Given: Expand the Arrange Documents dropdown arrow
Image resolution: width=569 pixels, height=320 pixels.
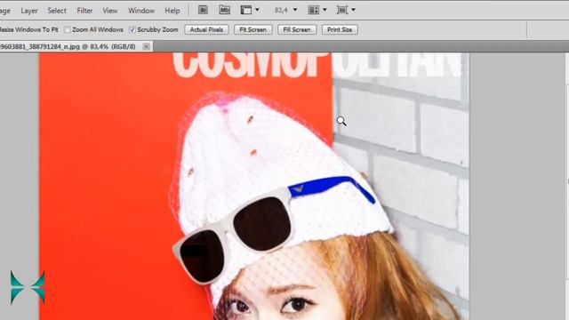Looking at the screenshot, I should pyautogui.click(x=325, y=10).
